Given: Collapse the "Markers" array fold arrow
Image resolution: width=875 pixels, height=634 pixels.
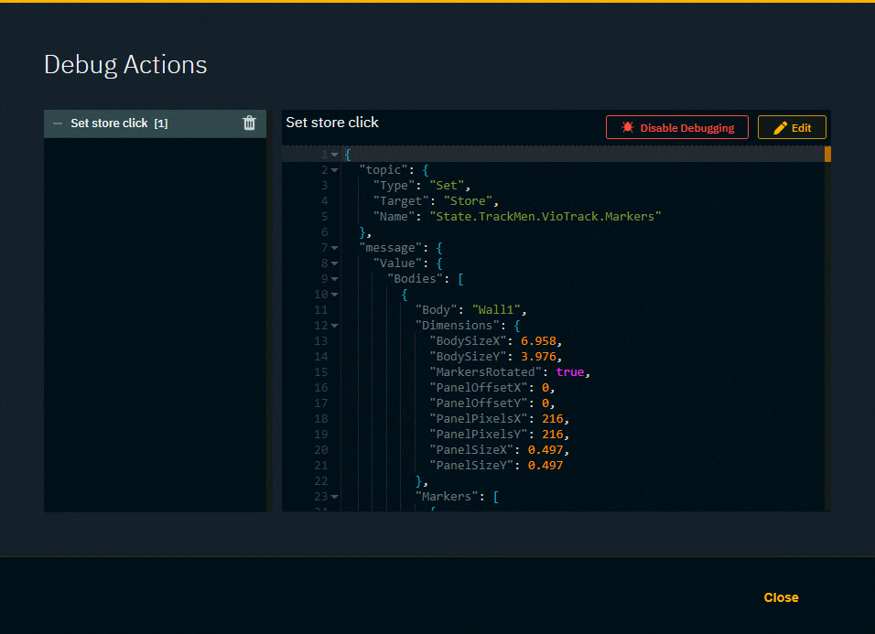Looking at the screenshot, I should (333, 496).
